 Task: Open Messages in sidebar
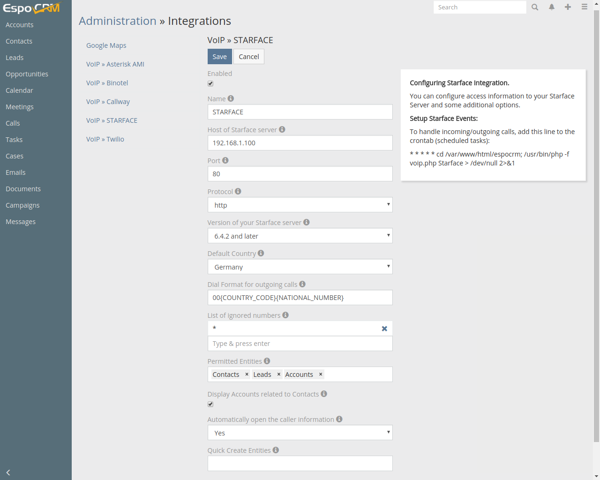click(x=21, y=222)
